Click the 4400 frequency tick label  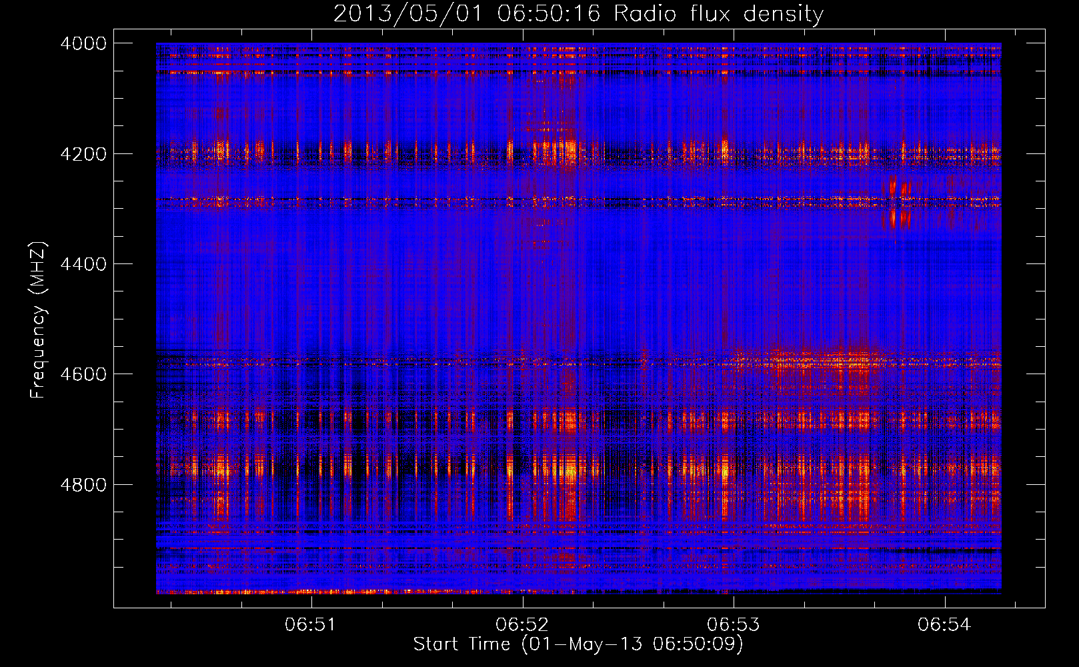point(83,264)
